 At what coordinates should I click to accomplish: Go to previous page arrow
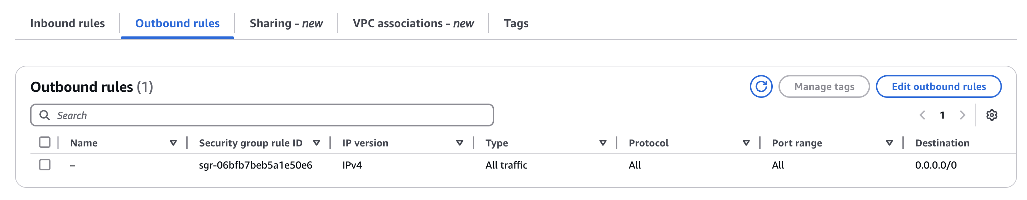922,115
